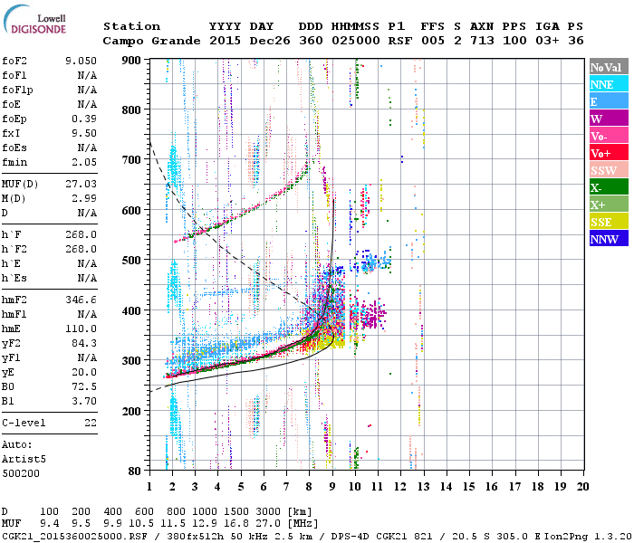This screenshot has height=543, width=634.
Task: Click the Ion2Png 1.3.20 footer text
Action: click(589, 537)
